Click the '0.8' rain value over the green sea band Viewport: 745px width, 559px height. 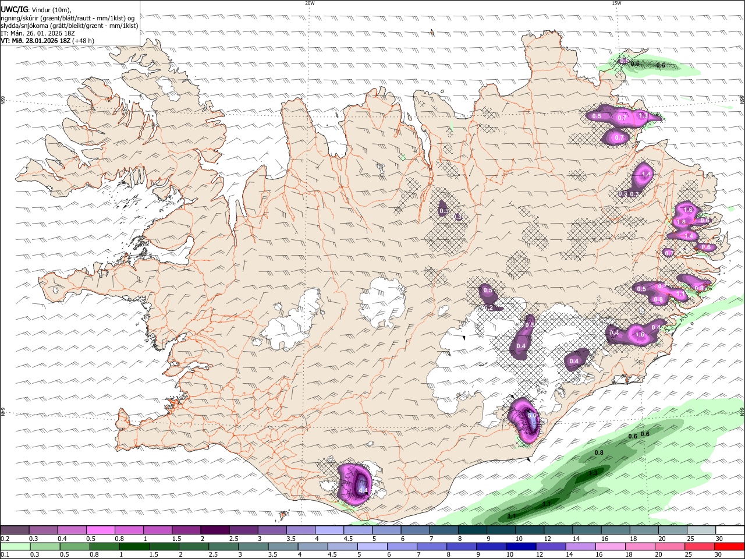click(x=598, y=452)
